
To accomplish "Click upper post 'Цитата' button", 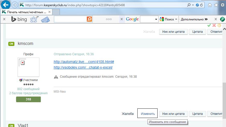I will (x=197, y=32).
